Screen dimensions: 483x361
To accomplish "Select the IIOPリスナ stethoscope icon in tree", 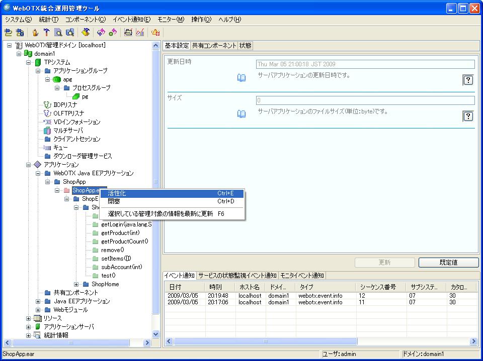I will [x=47, y=105].
